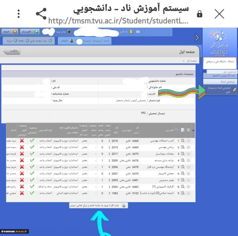Click the user profile person icon

point(131,31)
